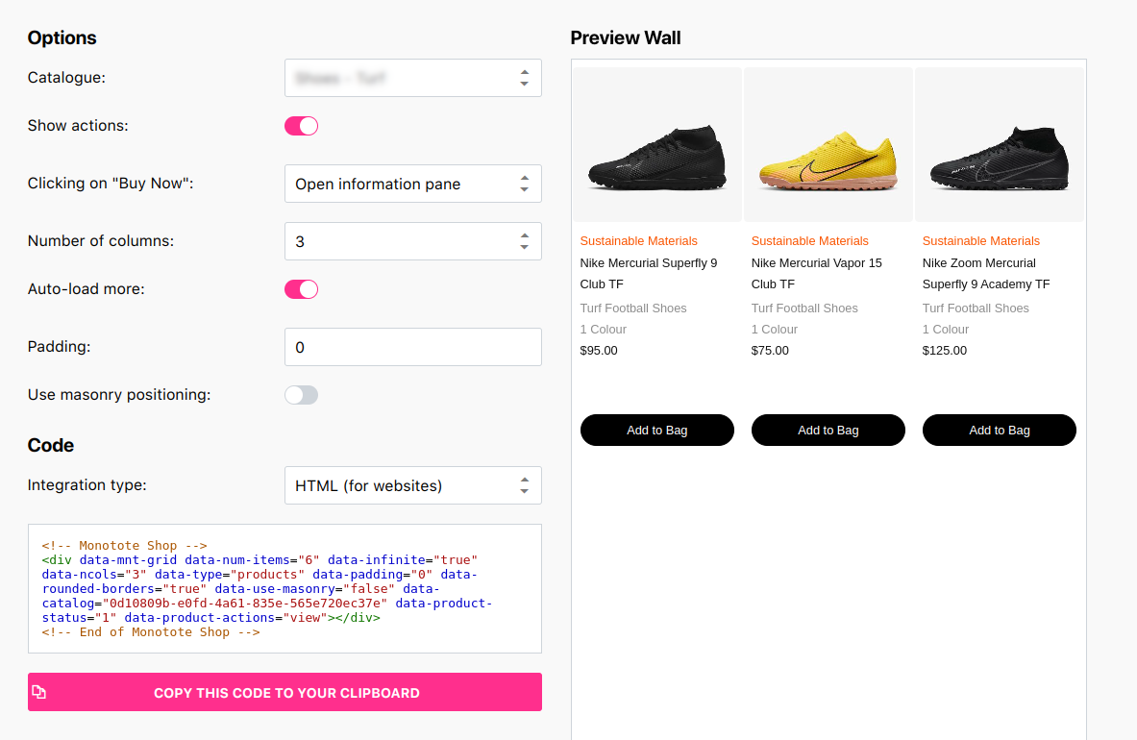This screenshot has height=740, width=1137.
Task: Turn off Auto-load more switch
Action: [x=301, y=289]
